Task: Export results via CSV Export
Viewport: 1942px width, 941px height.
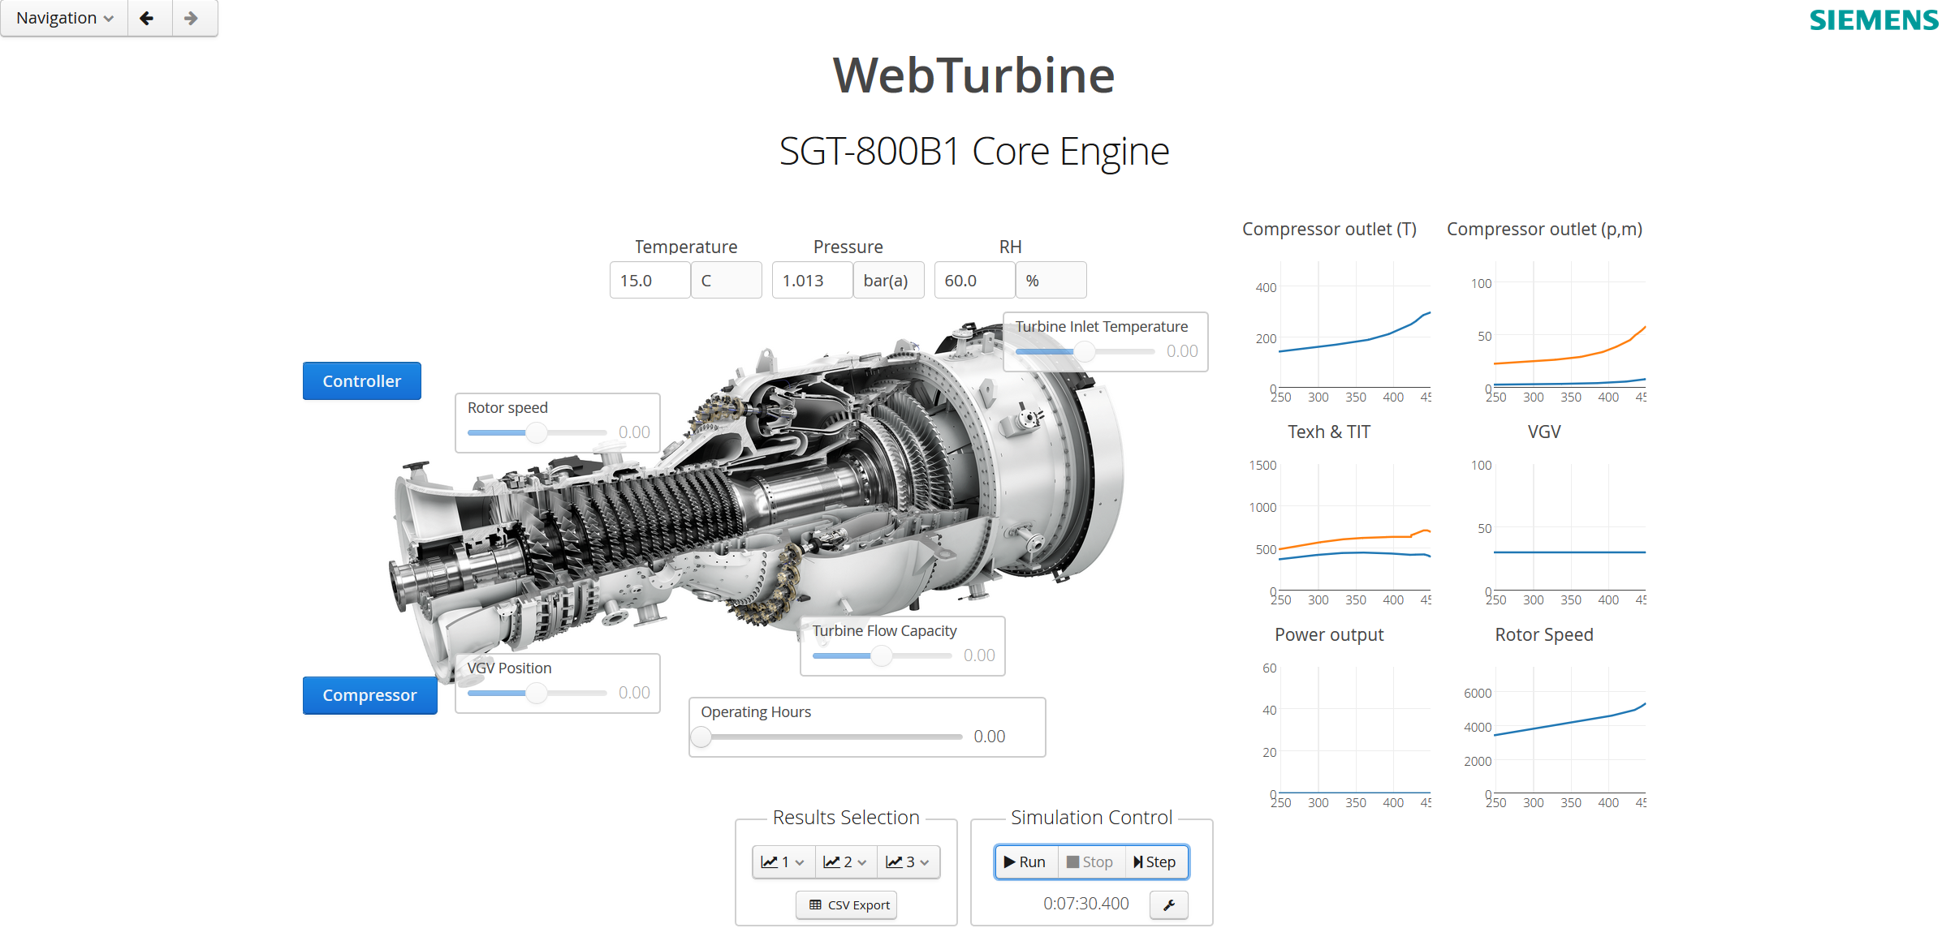Action: [x=846, y=904]
